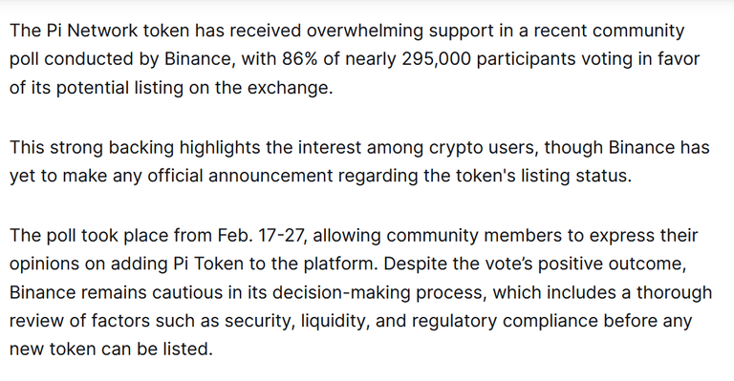Click the word "liquidity," in third paragraph
This screenshot has height=381, width=734.
click(335, 321)
